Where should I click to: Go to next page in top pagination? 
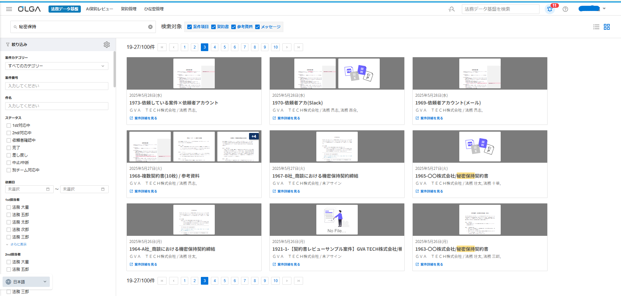coord(287,47)
